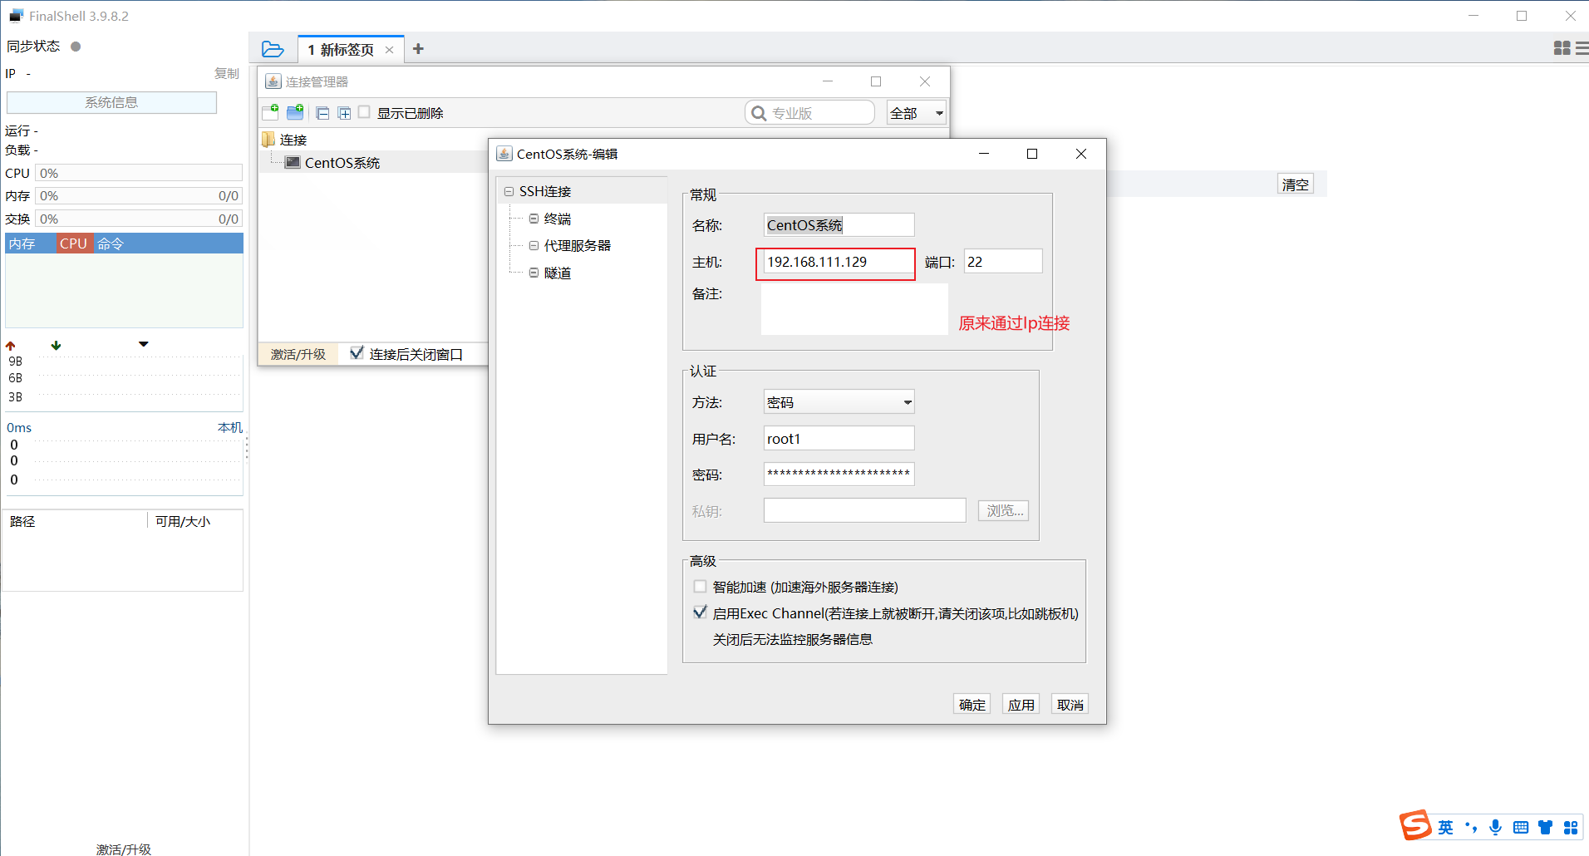Screen dimensions: 1589x856
Task: Click the 端口 field showing 22
Action: click(x=1003, y=262)
